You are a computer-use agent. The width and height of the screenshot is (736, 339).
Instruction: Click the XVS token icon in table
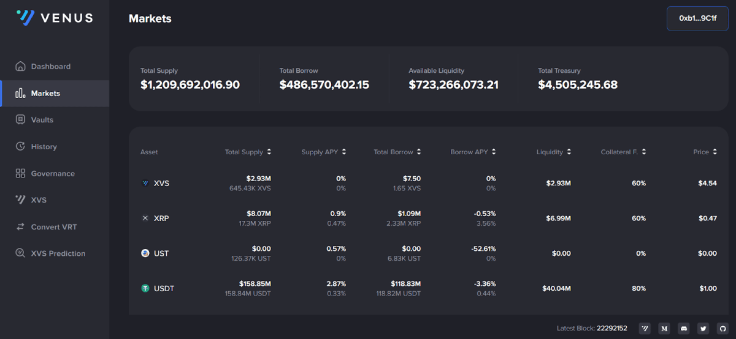click(x=145, y=183)
